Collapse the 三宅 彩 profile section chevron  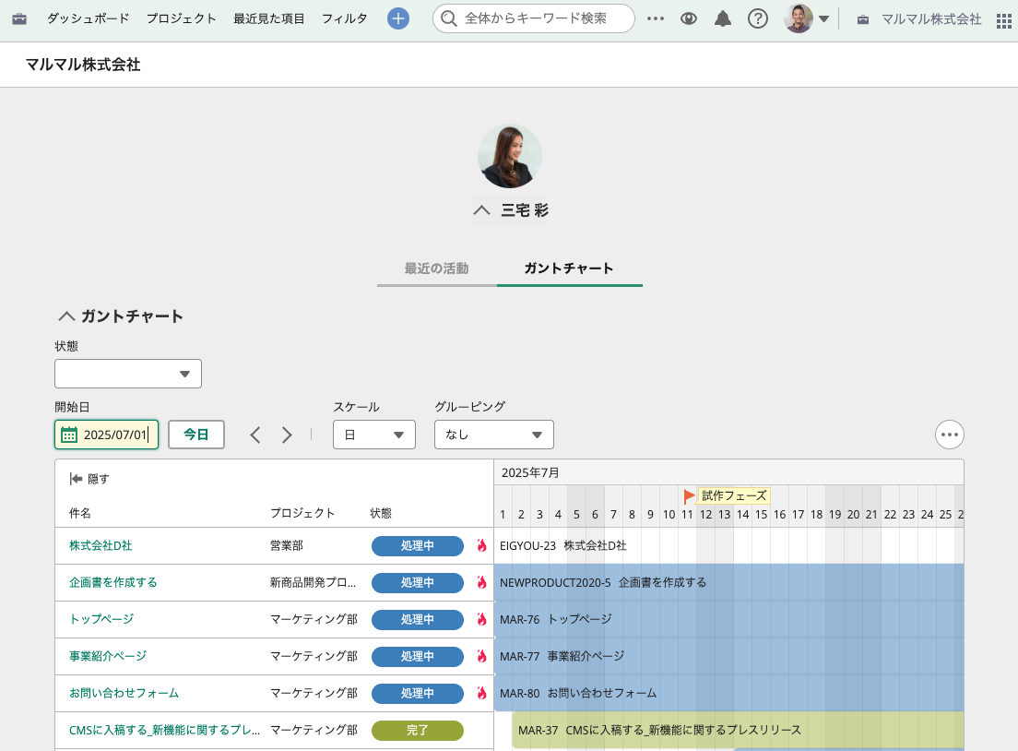[481, 210]
